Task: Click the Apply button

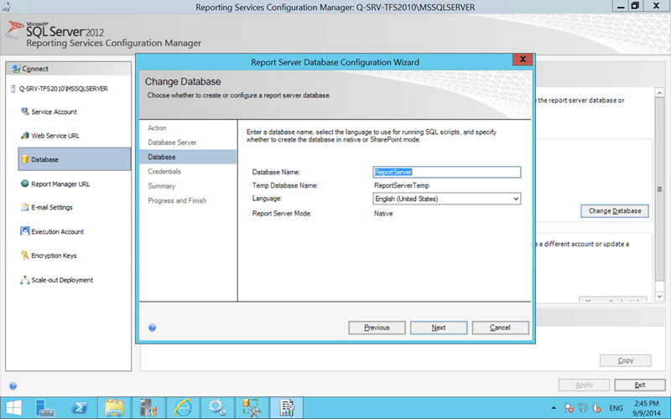Action: 584,385
